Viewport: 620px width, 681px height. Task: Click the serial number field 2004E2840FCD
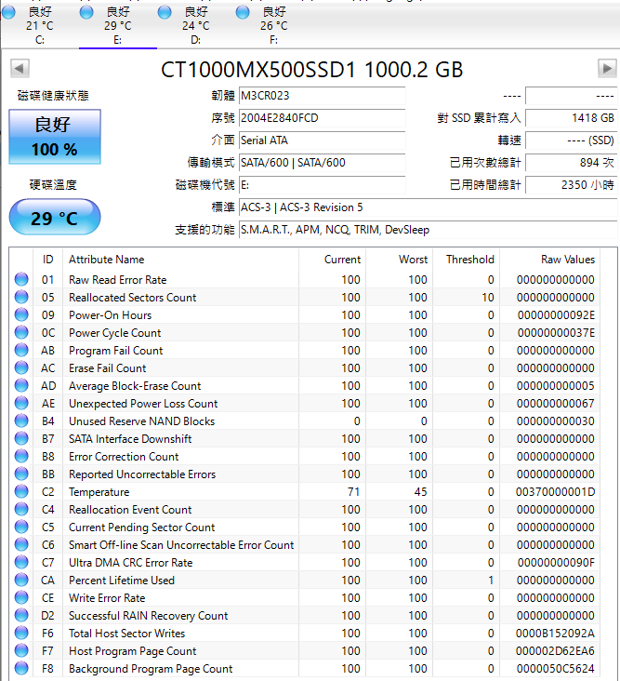point(322,118)
